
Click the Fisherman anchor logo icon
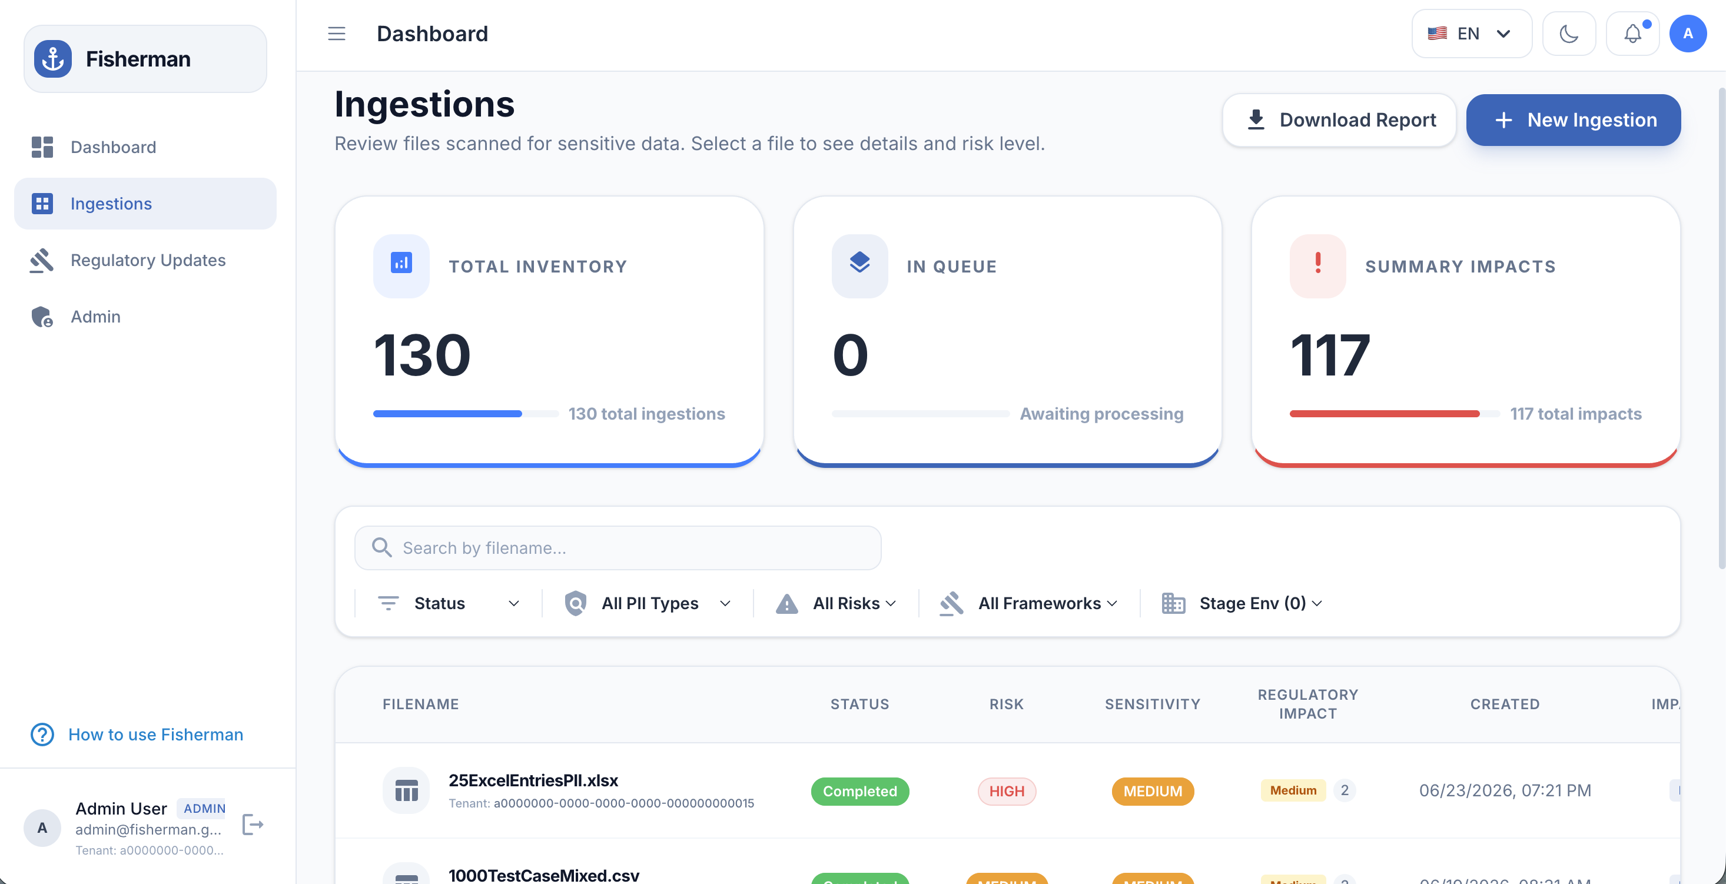(53, 59)
